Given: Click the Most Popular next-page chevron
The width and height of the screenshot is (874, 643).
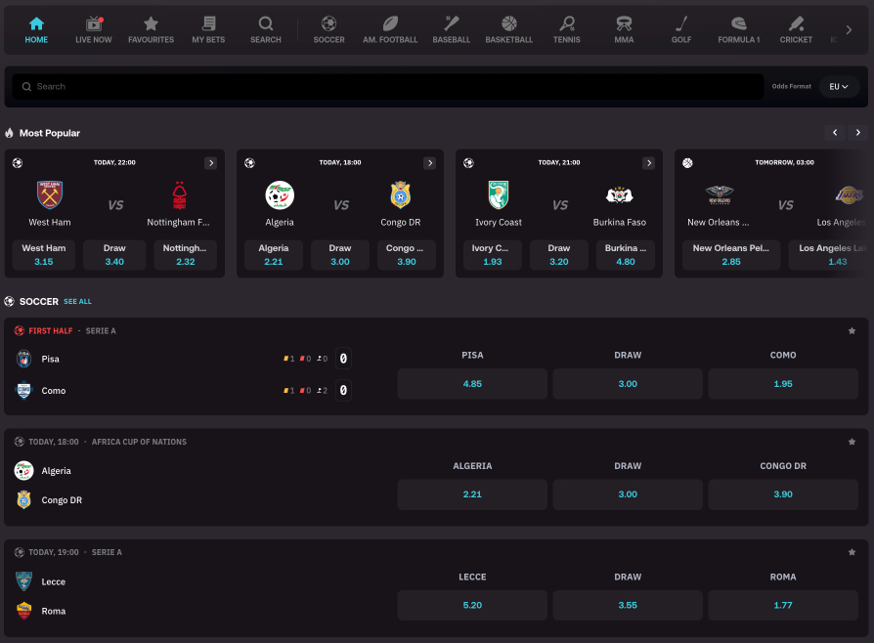Looking at the screenshot, I should click(x=858, y=132).
